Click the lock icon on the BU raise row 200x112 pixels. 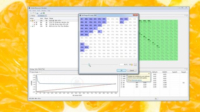[32, 21]
